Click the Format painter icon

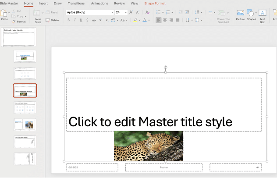coord(14,21)
